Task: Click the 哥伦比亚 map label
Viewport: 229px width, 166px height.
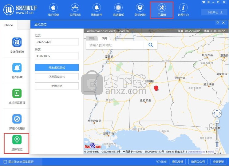Action: (x=222, y=74)
